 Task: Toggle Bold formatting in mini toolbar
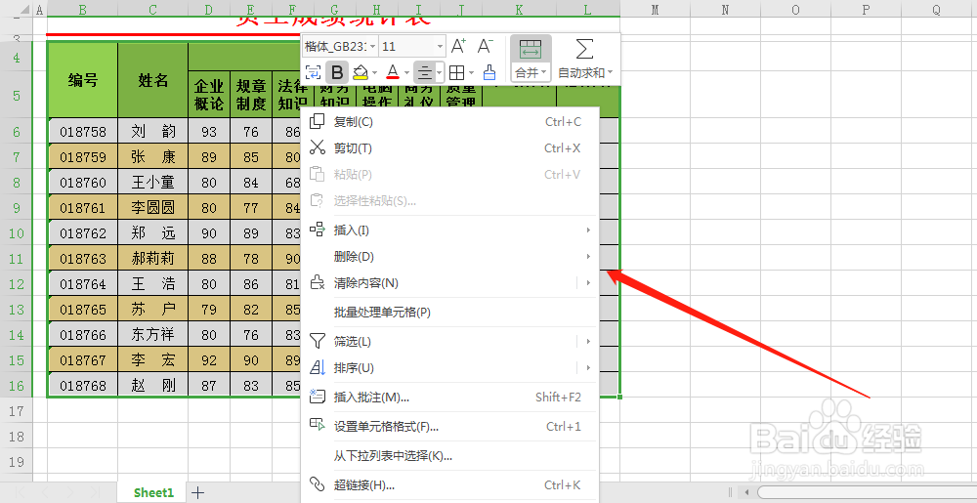[x=336, y=73]
